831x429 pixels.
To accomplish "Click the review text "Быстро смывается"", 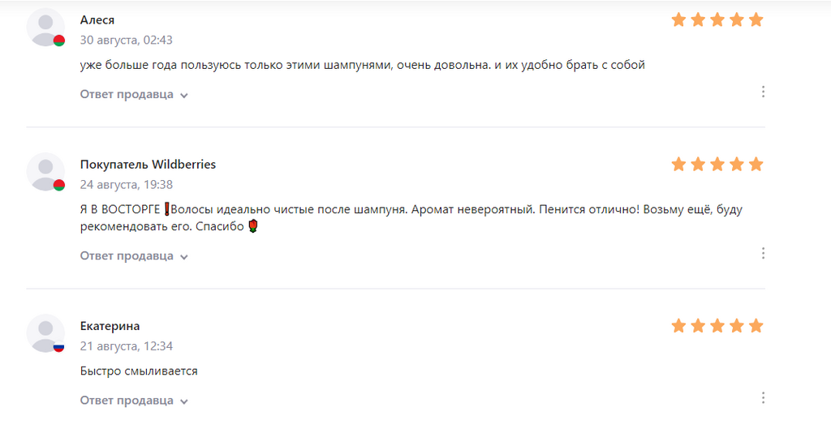I will click(139, 371).
